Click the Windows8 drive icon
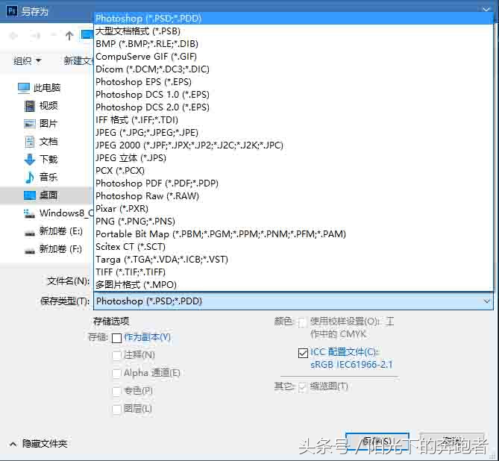 29,213
